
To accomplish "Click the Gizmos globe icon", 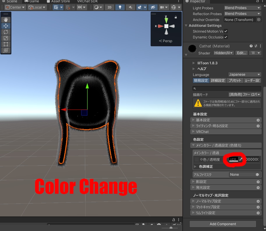I will pos(174,7).
